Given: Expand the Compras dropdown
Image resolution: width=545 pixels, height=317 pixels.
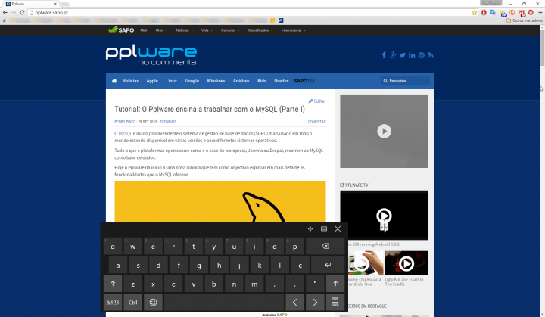Looking at the screenshot, I should (230, 30).
